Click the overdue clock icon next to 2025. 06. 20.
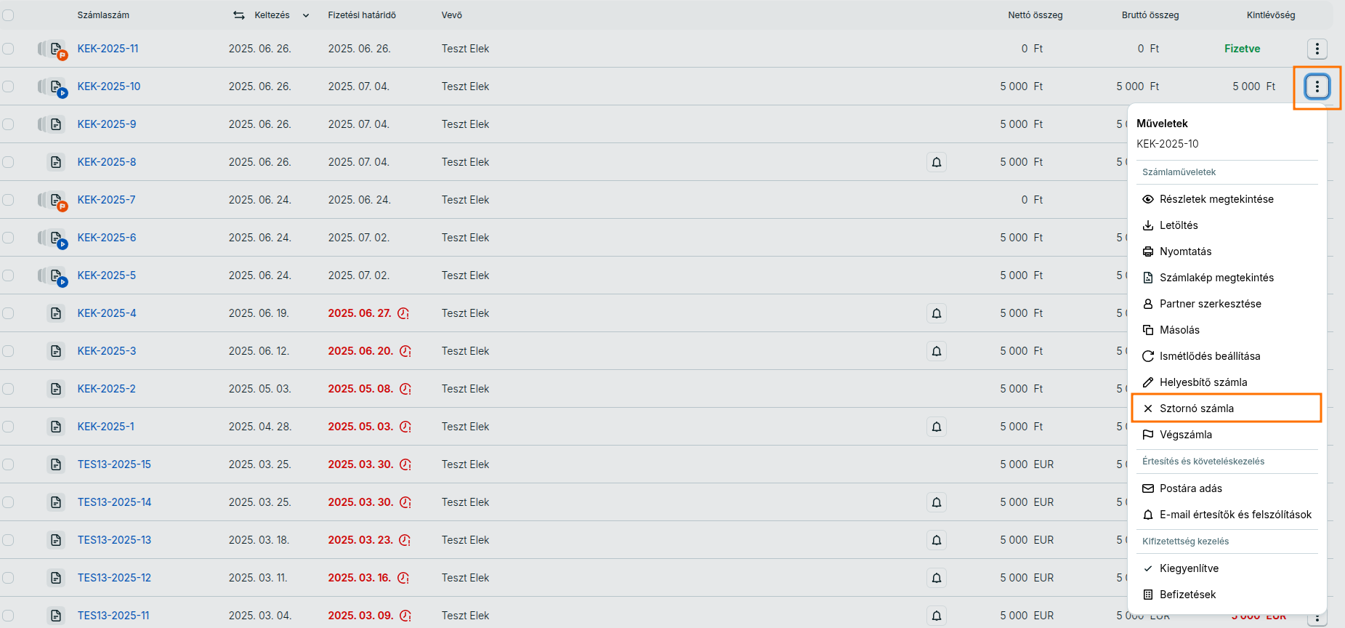Image resolution: width=1345 pixels, height=628 pixels. point(405,351)
